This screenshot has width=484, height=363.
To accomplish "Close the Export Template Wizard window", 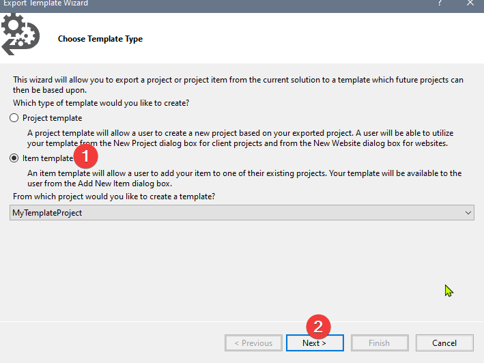I will (x=470, y=3).
